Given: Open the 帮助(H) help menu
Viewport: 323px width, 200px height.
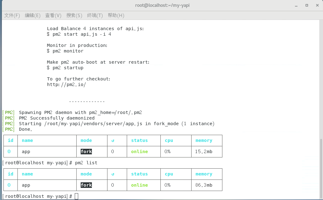Looking at the screenshot, I should pos(116,15).
